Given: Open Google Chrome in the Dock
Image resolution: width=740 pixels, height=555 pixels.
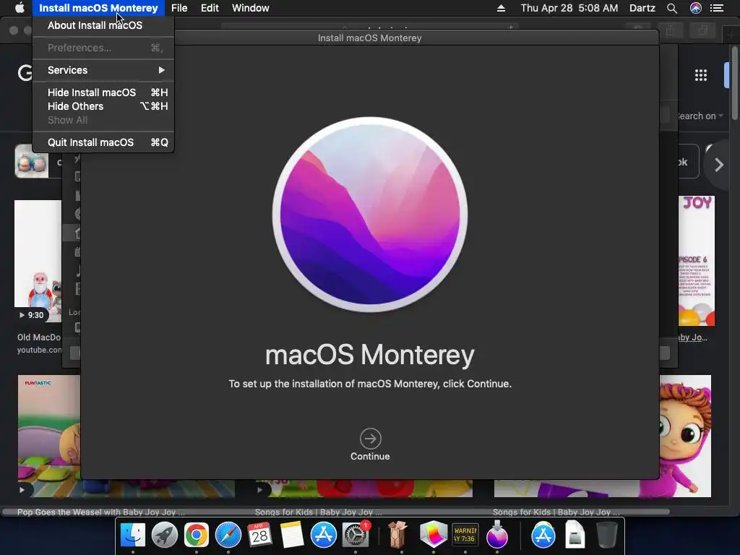Looking at the screenshot, I should pyautogui.click(x=197, y=535).
